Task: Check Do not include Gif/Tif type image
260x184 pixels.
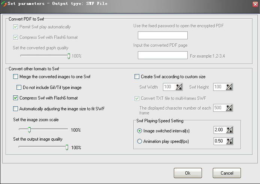Action: pyautogui.click(x=19, y=88)
